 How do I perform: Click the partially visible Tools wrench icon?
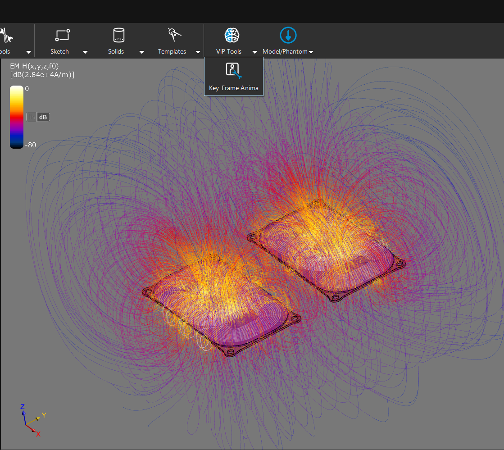[6, 36]
